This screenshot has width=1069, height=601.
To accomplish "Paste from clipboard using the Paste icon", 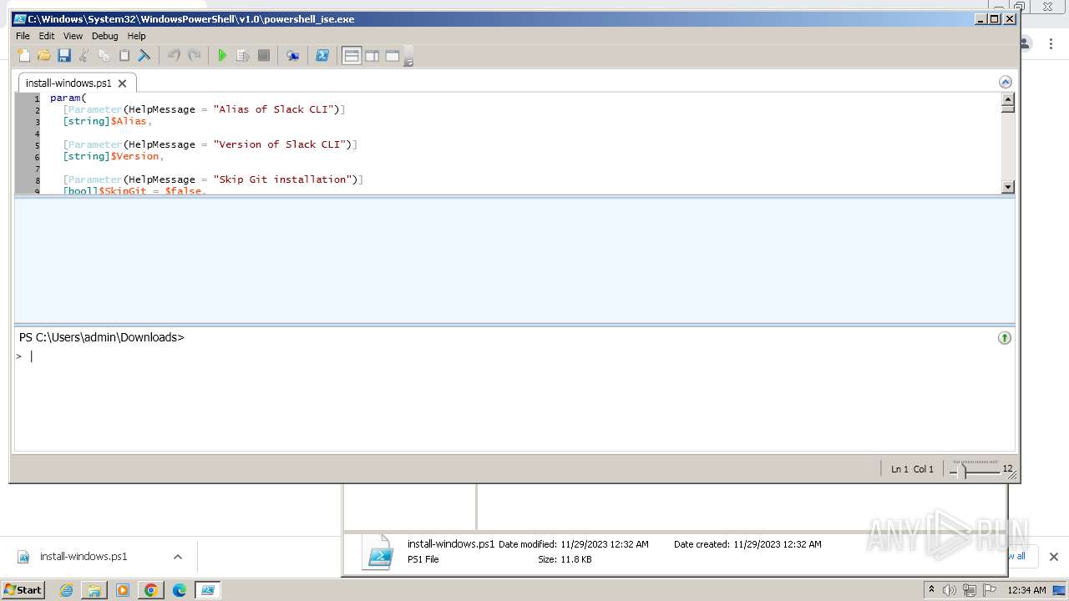I will coord(124,56).
